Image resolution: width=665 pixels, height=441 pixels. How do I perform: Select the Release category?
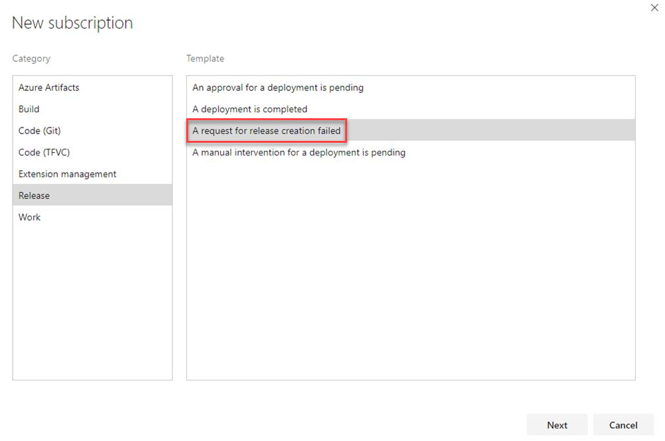[34, 195]
